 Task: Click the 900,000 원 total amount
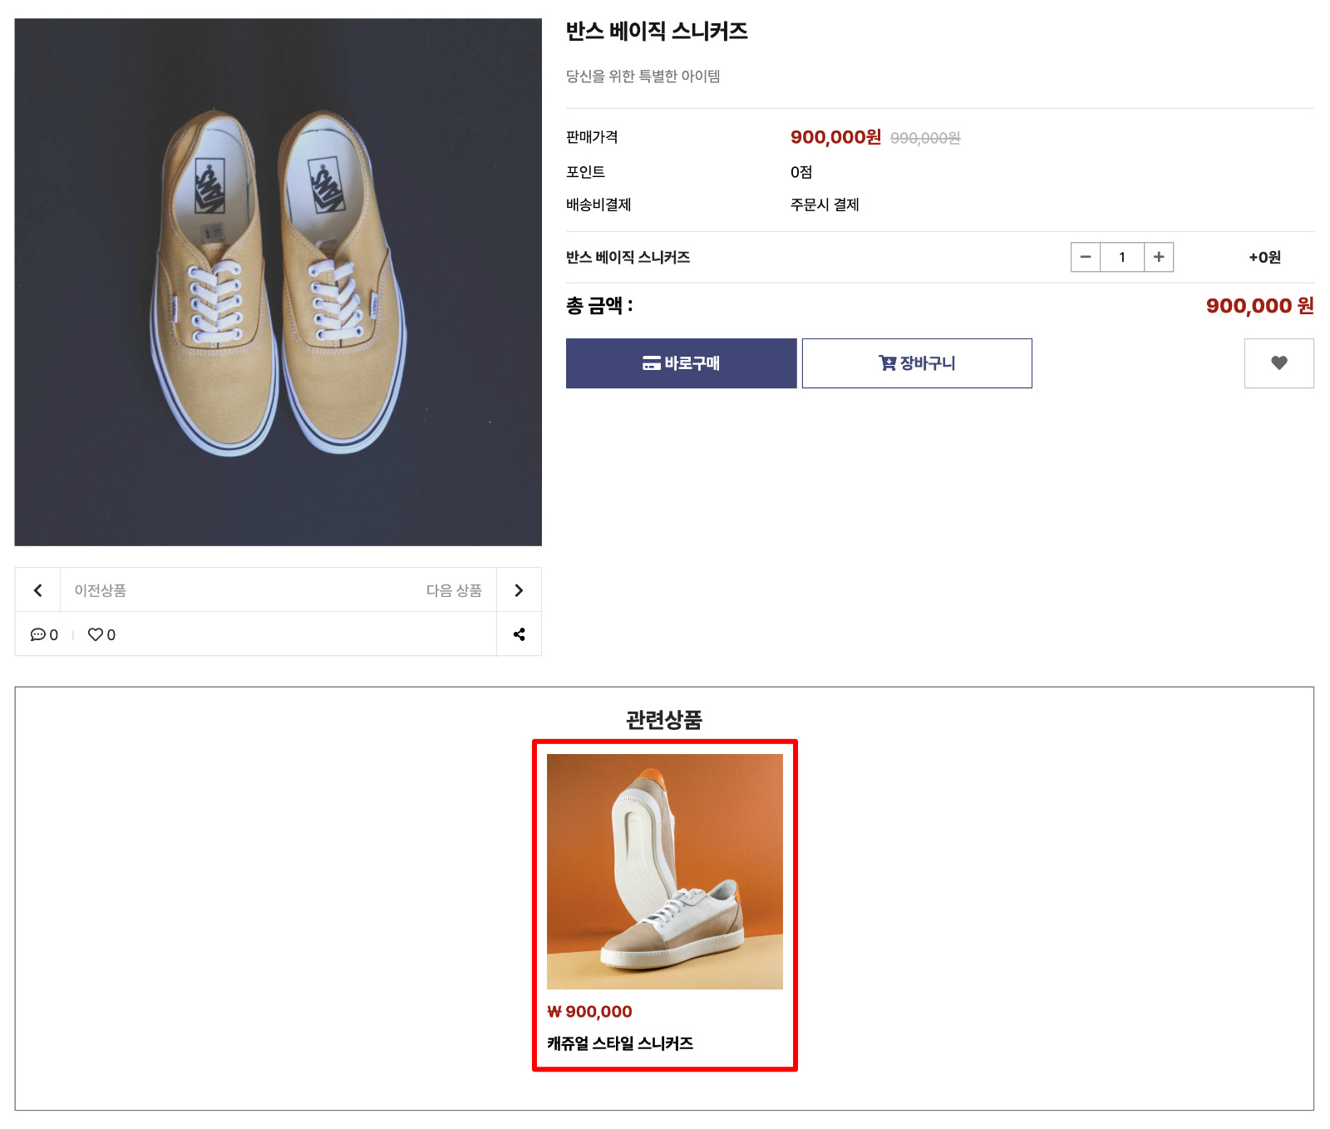[x=1259, y=306]
